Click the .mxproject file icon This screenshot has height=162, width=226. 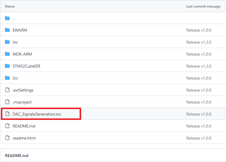(7, 102)
